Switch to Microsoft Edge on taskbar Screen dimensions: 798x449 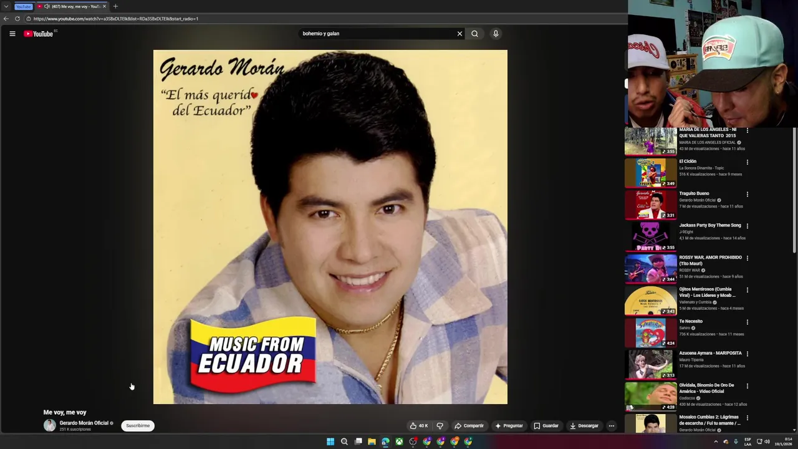(x=385, y=442)
